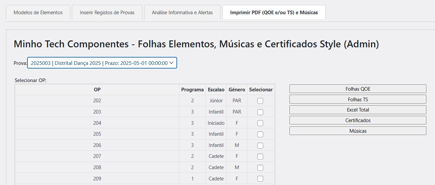Check the OP 209 row checkbox
The height and width of the screenshot is (185, 435).
point(260,179)
